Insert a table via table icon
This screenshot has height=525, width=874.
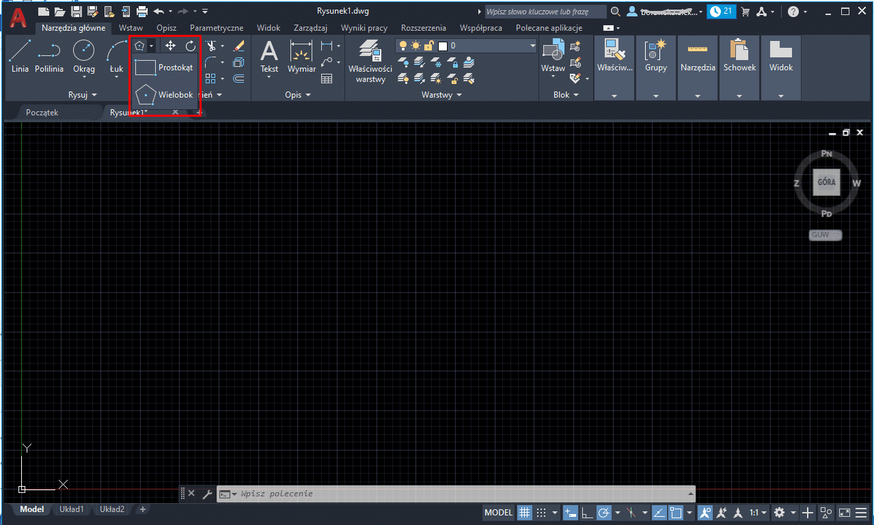[327, 79]
